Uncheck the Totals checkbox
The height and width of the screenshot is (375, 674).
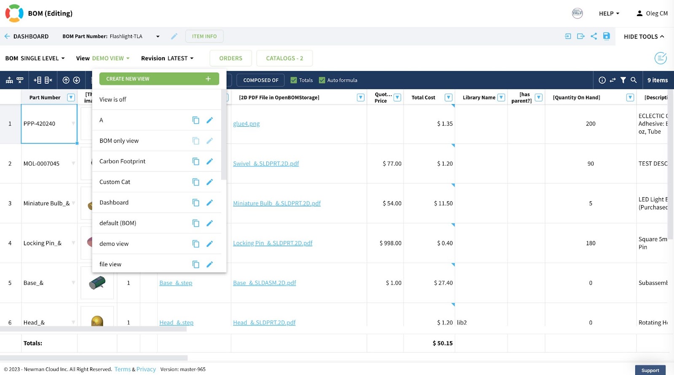click(x=294, y=80)
